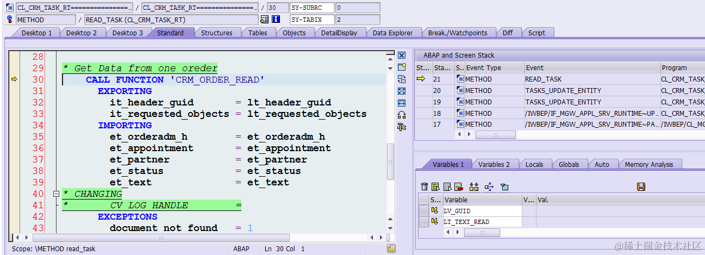705x255 pixels.
Task: Switch to the Tables tab
Action: click(258, 33)
